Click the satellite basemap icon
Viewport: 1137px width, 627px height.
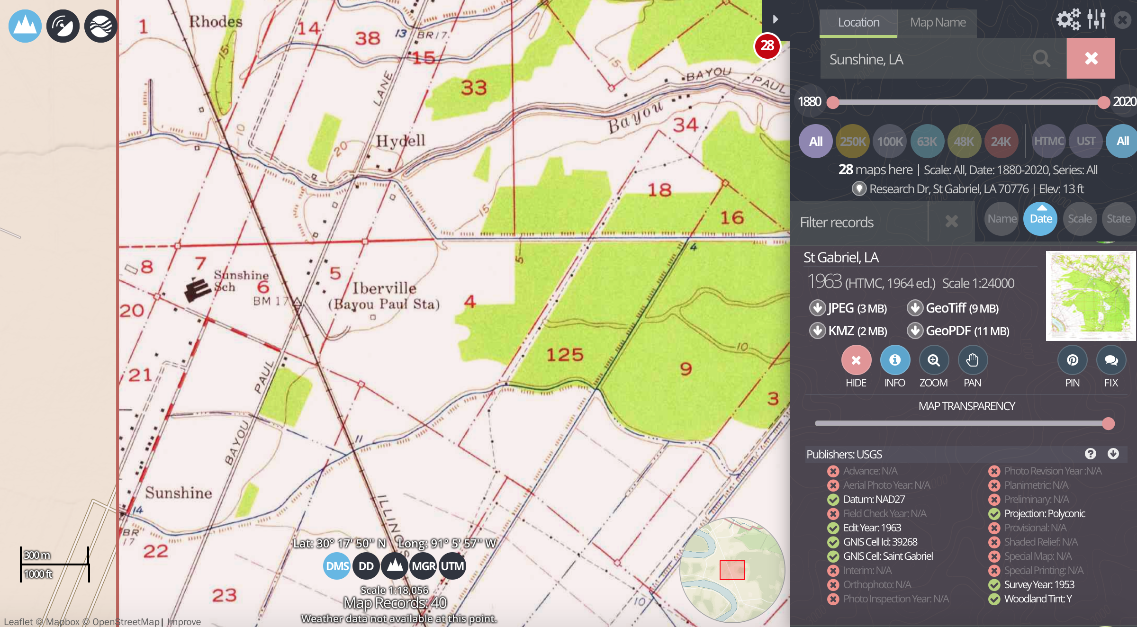pyautogui.click(x=63, y=26)
